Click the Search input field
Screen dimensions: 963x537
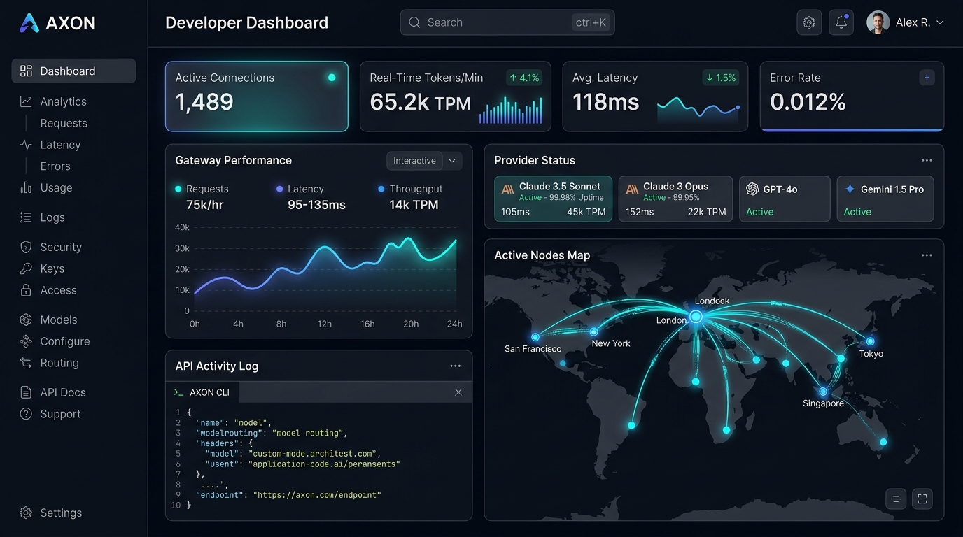pos(507,22)
